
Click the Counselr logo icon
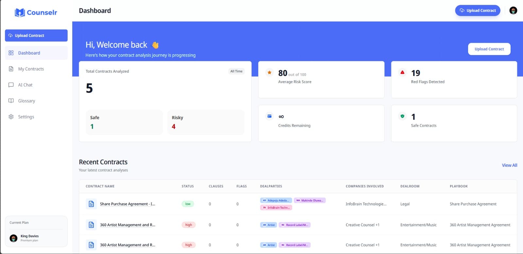(x=20, y=13)
